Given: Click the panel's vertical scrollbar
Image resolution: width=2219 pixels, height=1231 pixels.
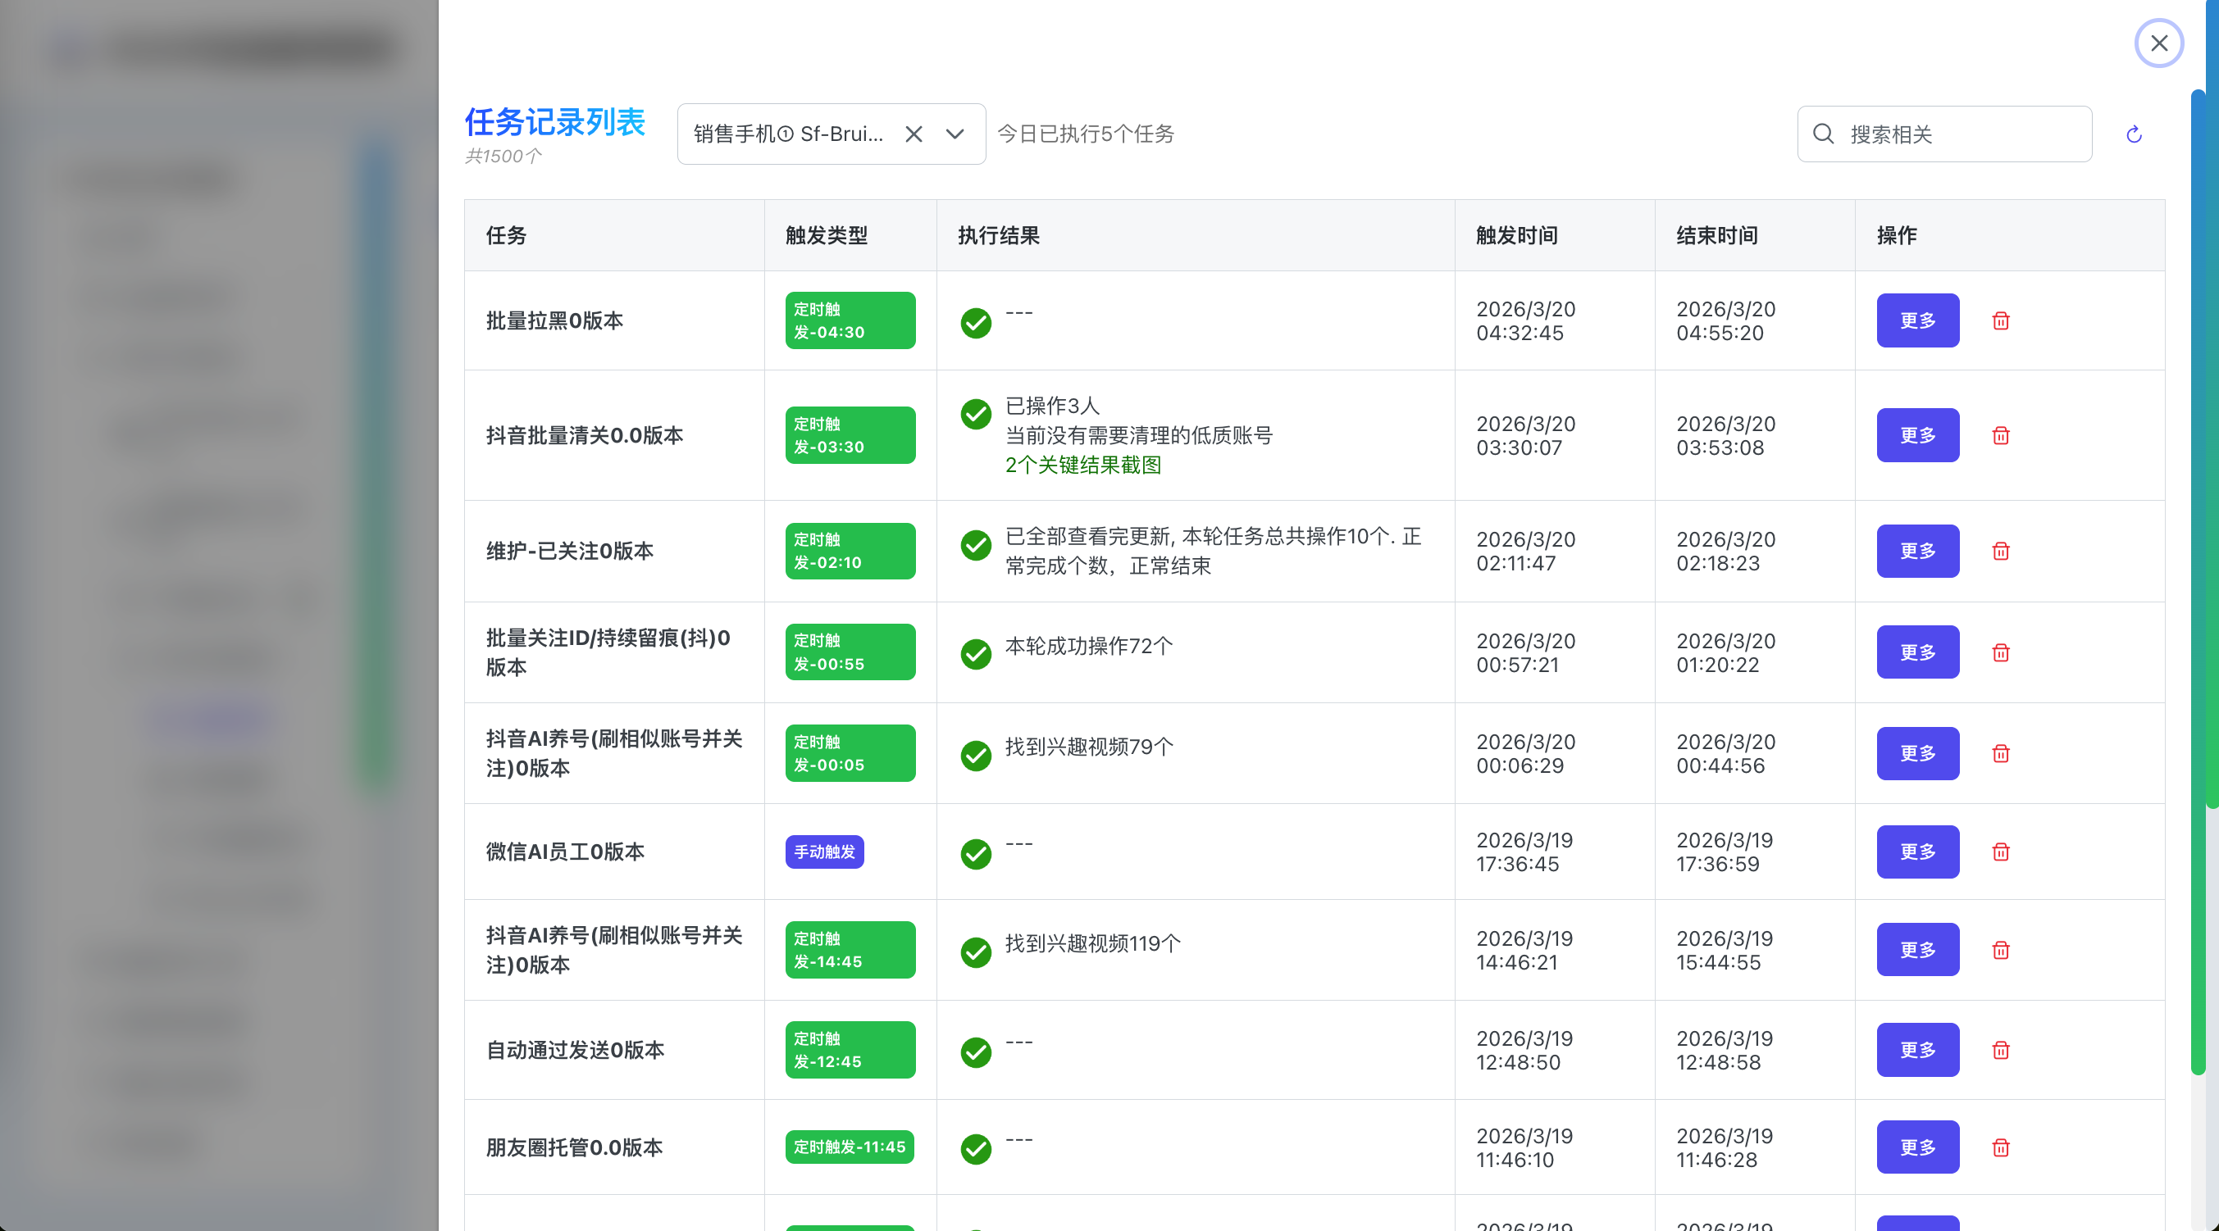Looking at the screenshot, I should click(2198, 585).
